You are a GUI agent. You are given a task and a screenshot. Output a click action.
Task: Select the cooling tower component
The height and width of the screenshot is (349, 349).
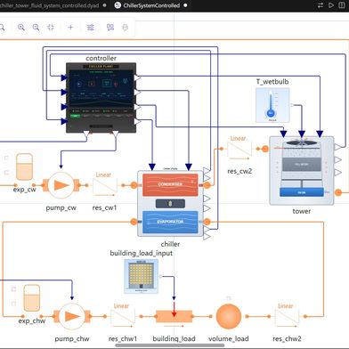point(302,171)
